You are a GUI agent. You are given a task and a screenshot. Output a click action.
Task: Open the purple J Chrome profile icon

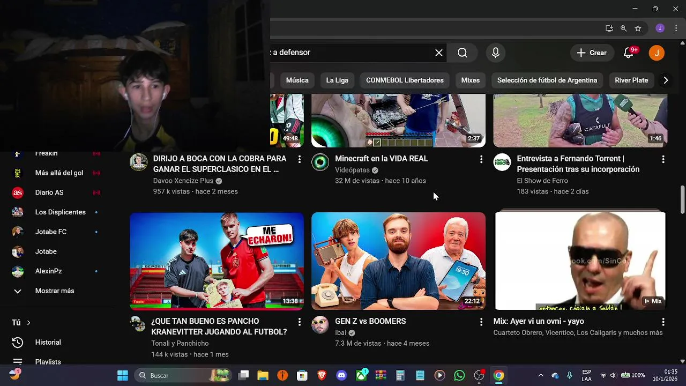point(660,28)
